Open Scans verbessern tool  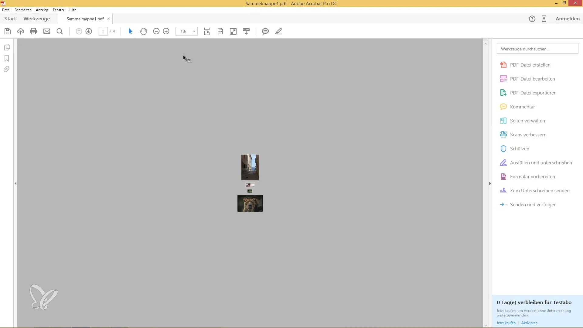pos(528,135)
